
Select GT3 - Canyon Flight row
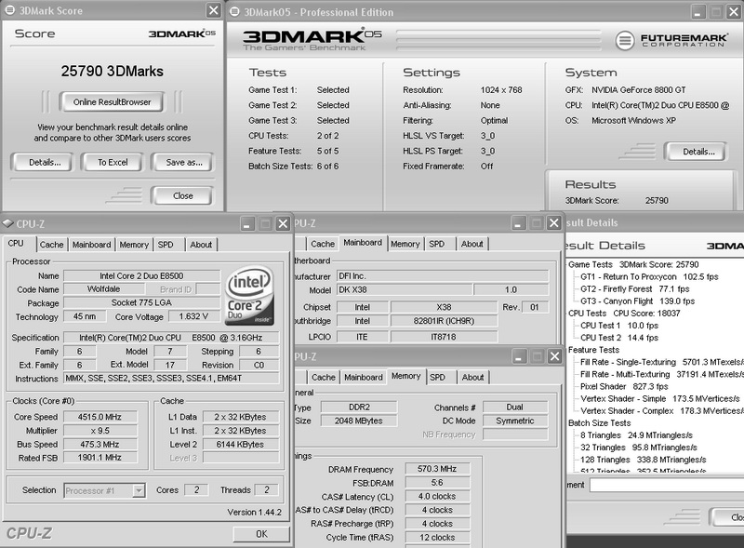click(x=637, y=301)
